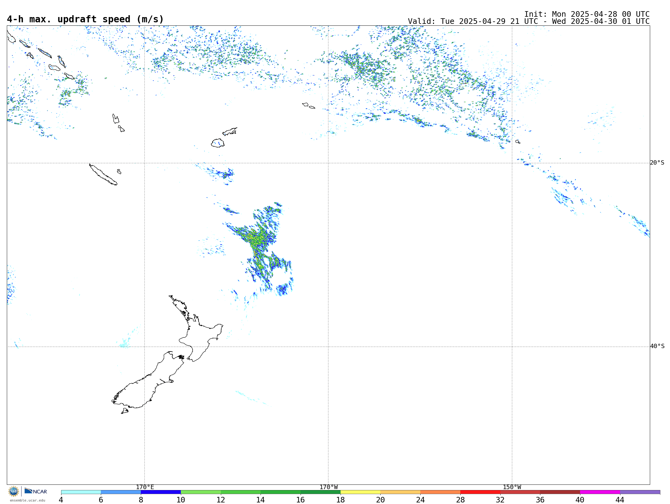
Task: Click the bright red 28-32 color swatch
Action: tap(480, 492)
